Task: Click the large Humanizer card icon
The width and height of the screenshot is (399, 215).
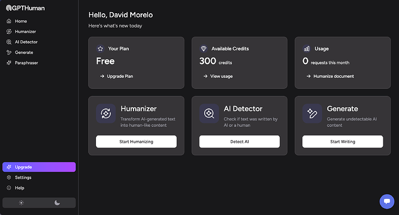Action: [106, 114]
